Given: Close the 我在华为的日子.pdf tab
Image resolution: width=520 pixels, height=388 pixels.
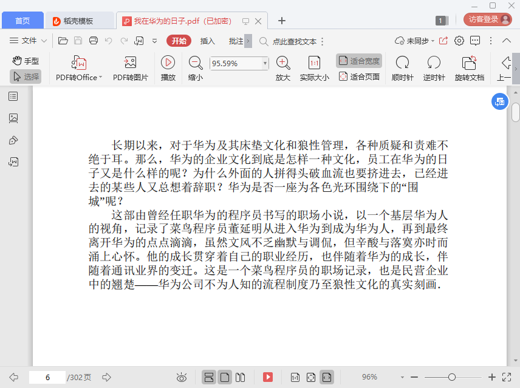Looking at the screenshot, I should pyautogui.click(x=258, y=21).
